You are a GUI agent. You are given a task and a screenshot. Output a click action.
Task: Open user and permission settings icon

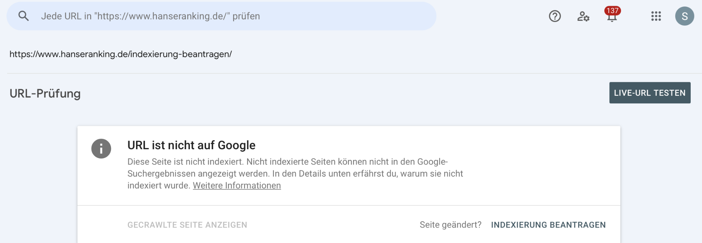(x=583, y=16)
